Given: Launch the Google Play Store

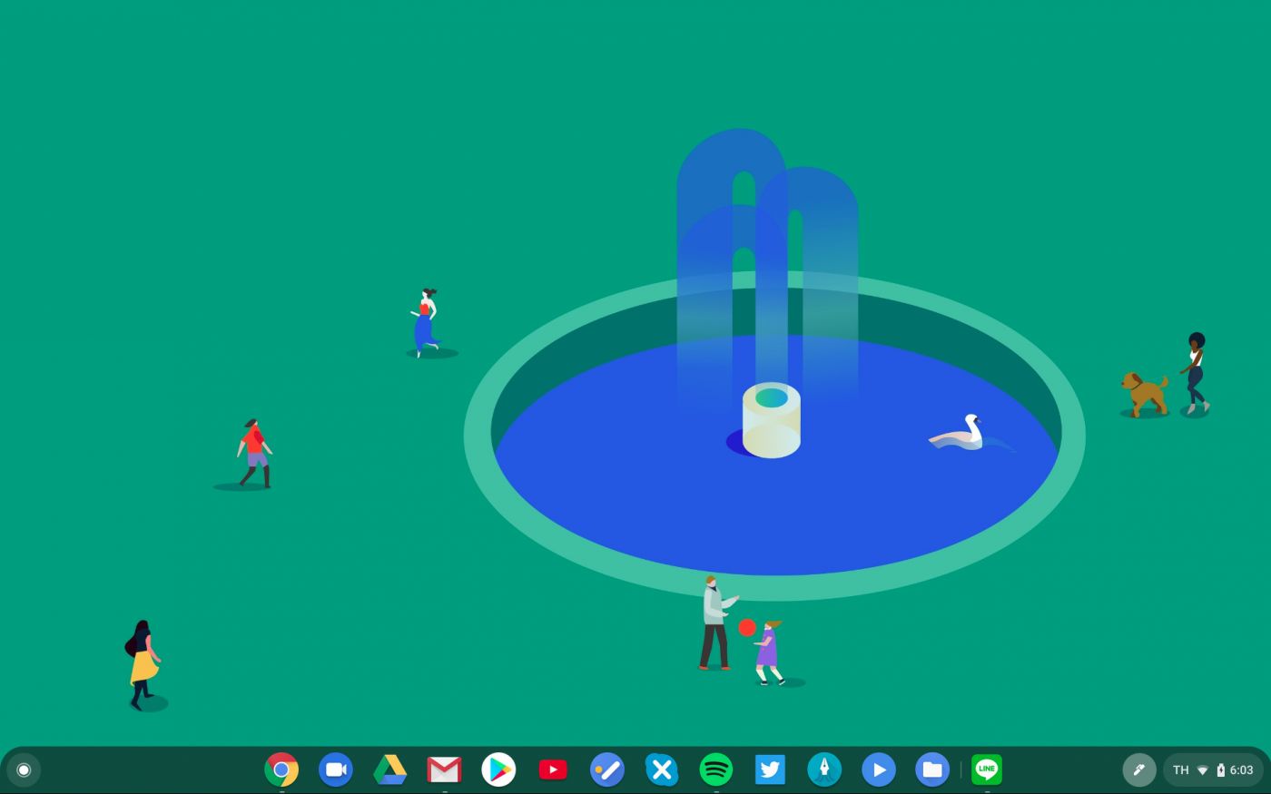Looking at the screenshot, I should [498, 769].
